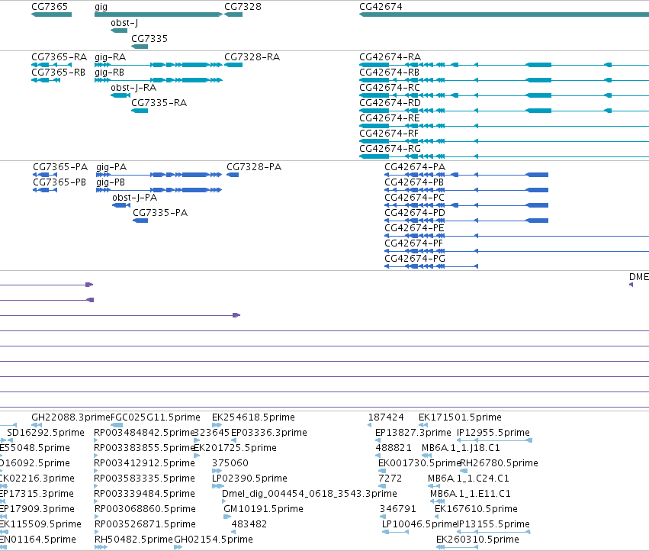Click RP003412912.5prime label
This screenshot has width=649, height=551.
click(144, 463)
